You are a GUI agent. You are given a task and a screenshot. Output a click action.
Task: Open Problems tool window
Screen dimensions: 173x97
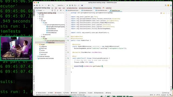point(58,93)
